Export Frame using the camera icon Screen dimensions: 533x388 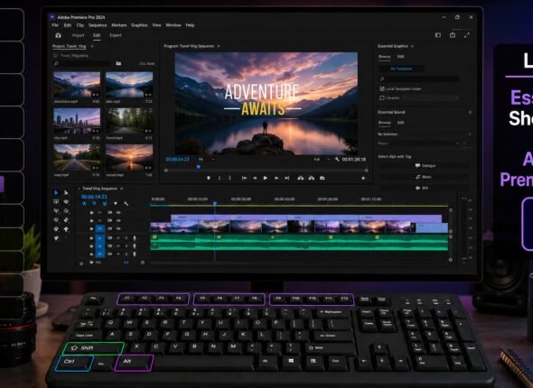[x=323, y=178]
